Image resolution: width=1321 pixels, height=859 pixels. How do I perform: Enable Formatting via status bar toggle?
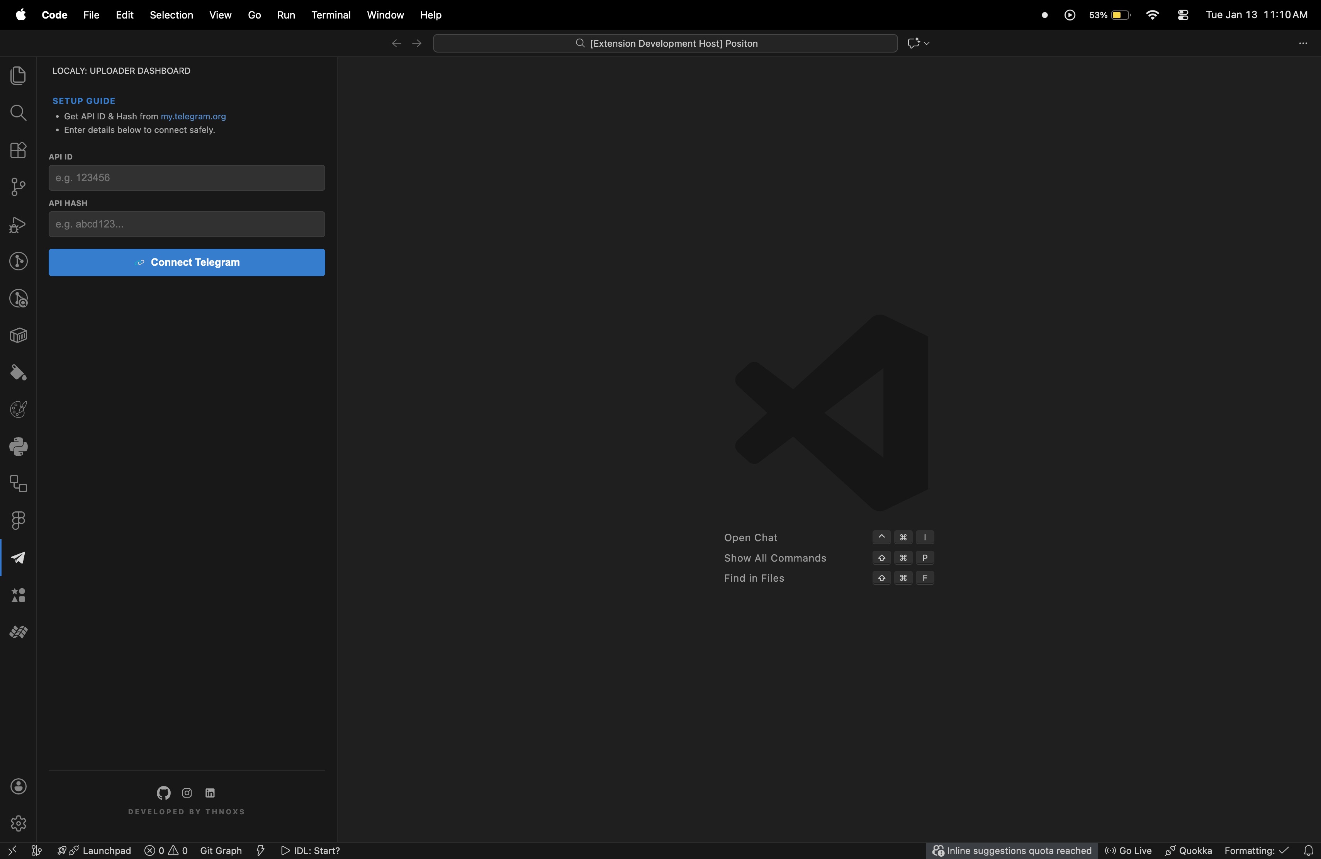pos(1255,851)
